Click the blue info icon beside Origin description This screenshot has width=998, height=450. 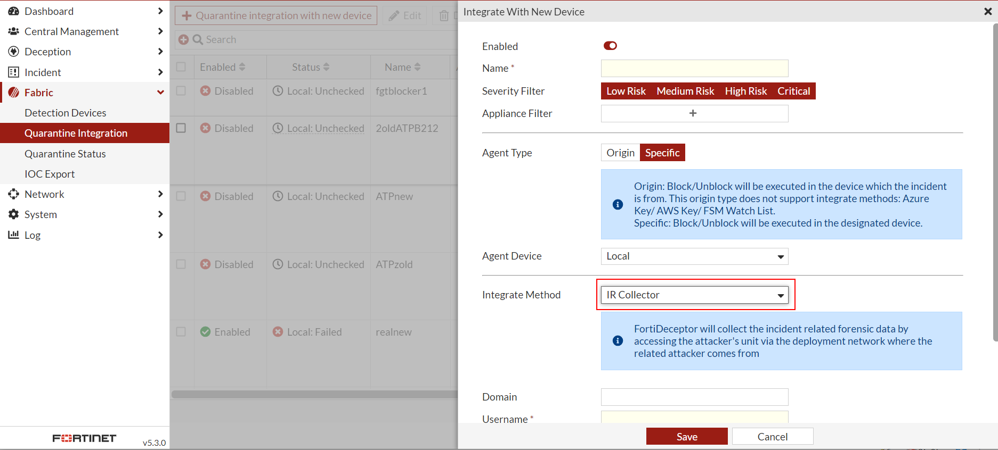coord(618,204)
